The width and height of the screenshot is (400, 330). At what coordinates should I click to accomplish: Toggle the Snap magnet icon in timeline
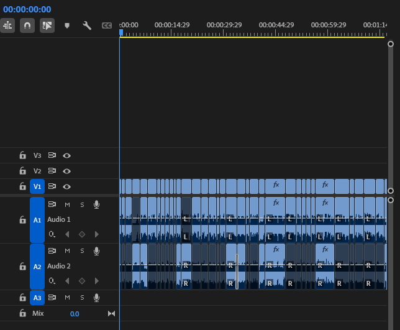click(x=27, y=25)
